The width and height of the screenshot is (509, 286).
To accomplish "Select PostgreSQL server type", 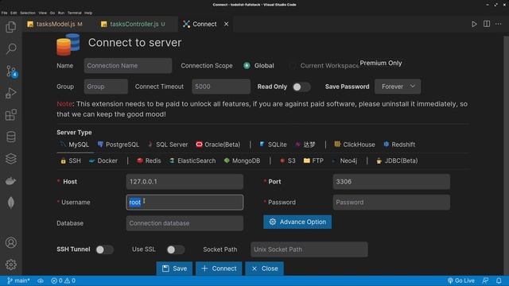I will coord(119,145).
